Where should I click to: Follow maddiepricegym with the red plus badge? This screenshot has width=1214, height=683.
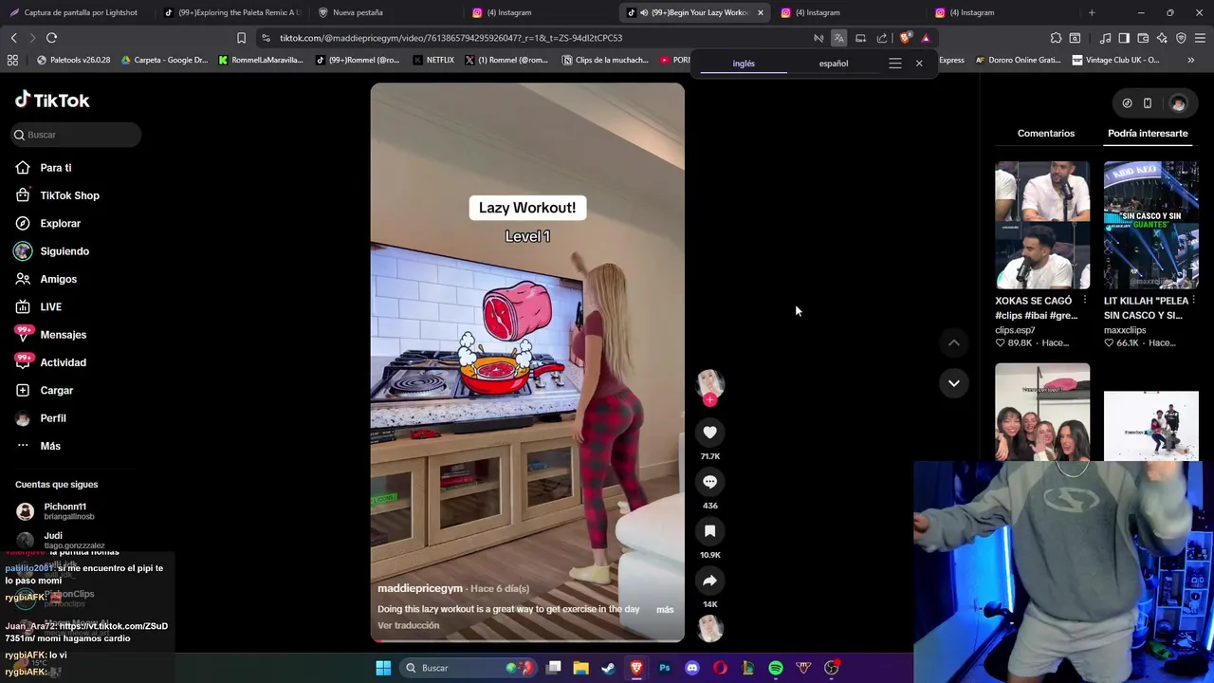point(709,400)
